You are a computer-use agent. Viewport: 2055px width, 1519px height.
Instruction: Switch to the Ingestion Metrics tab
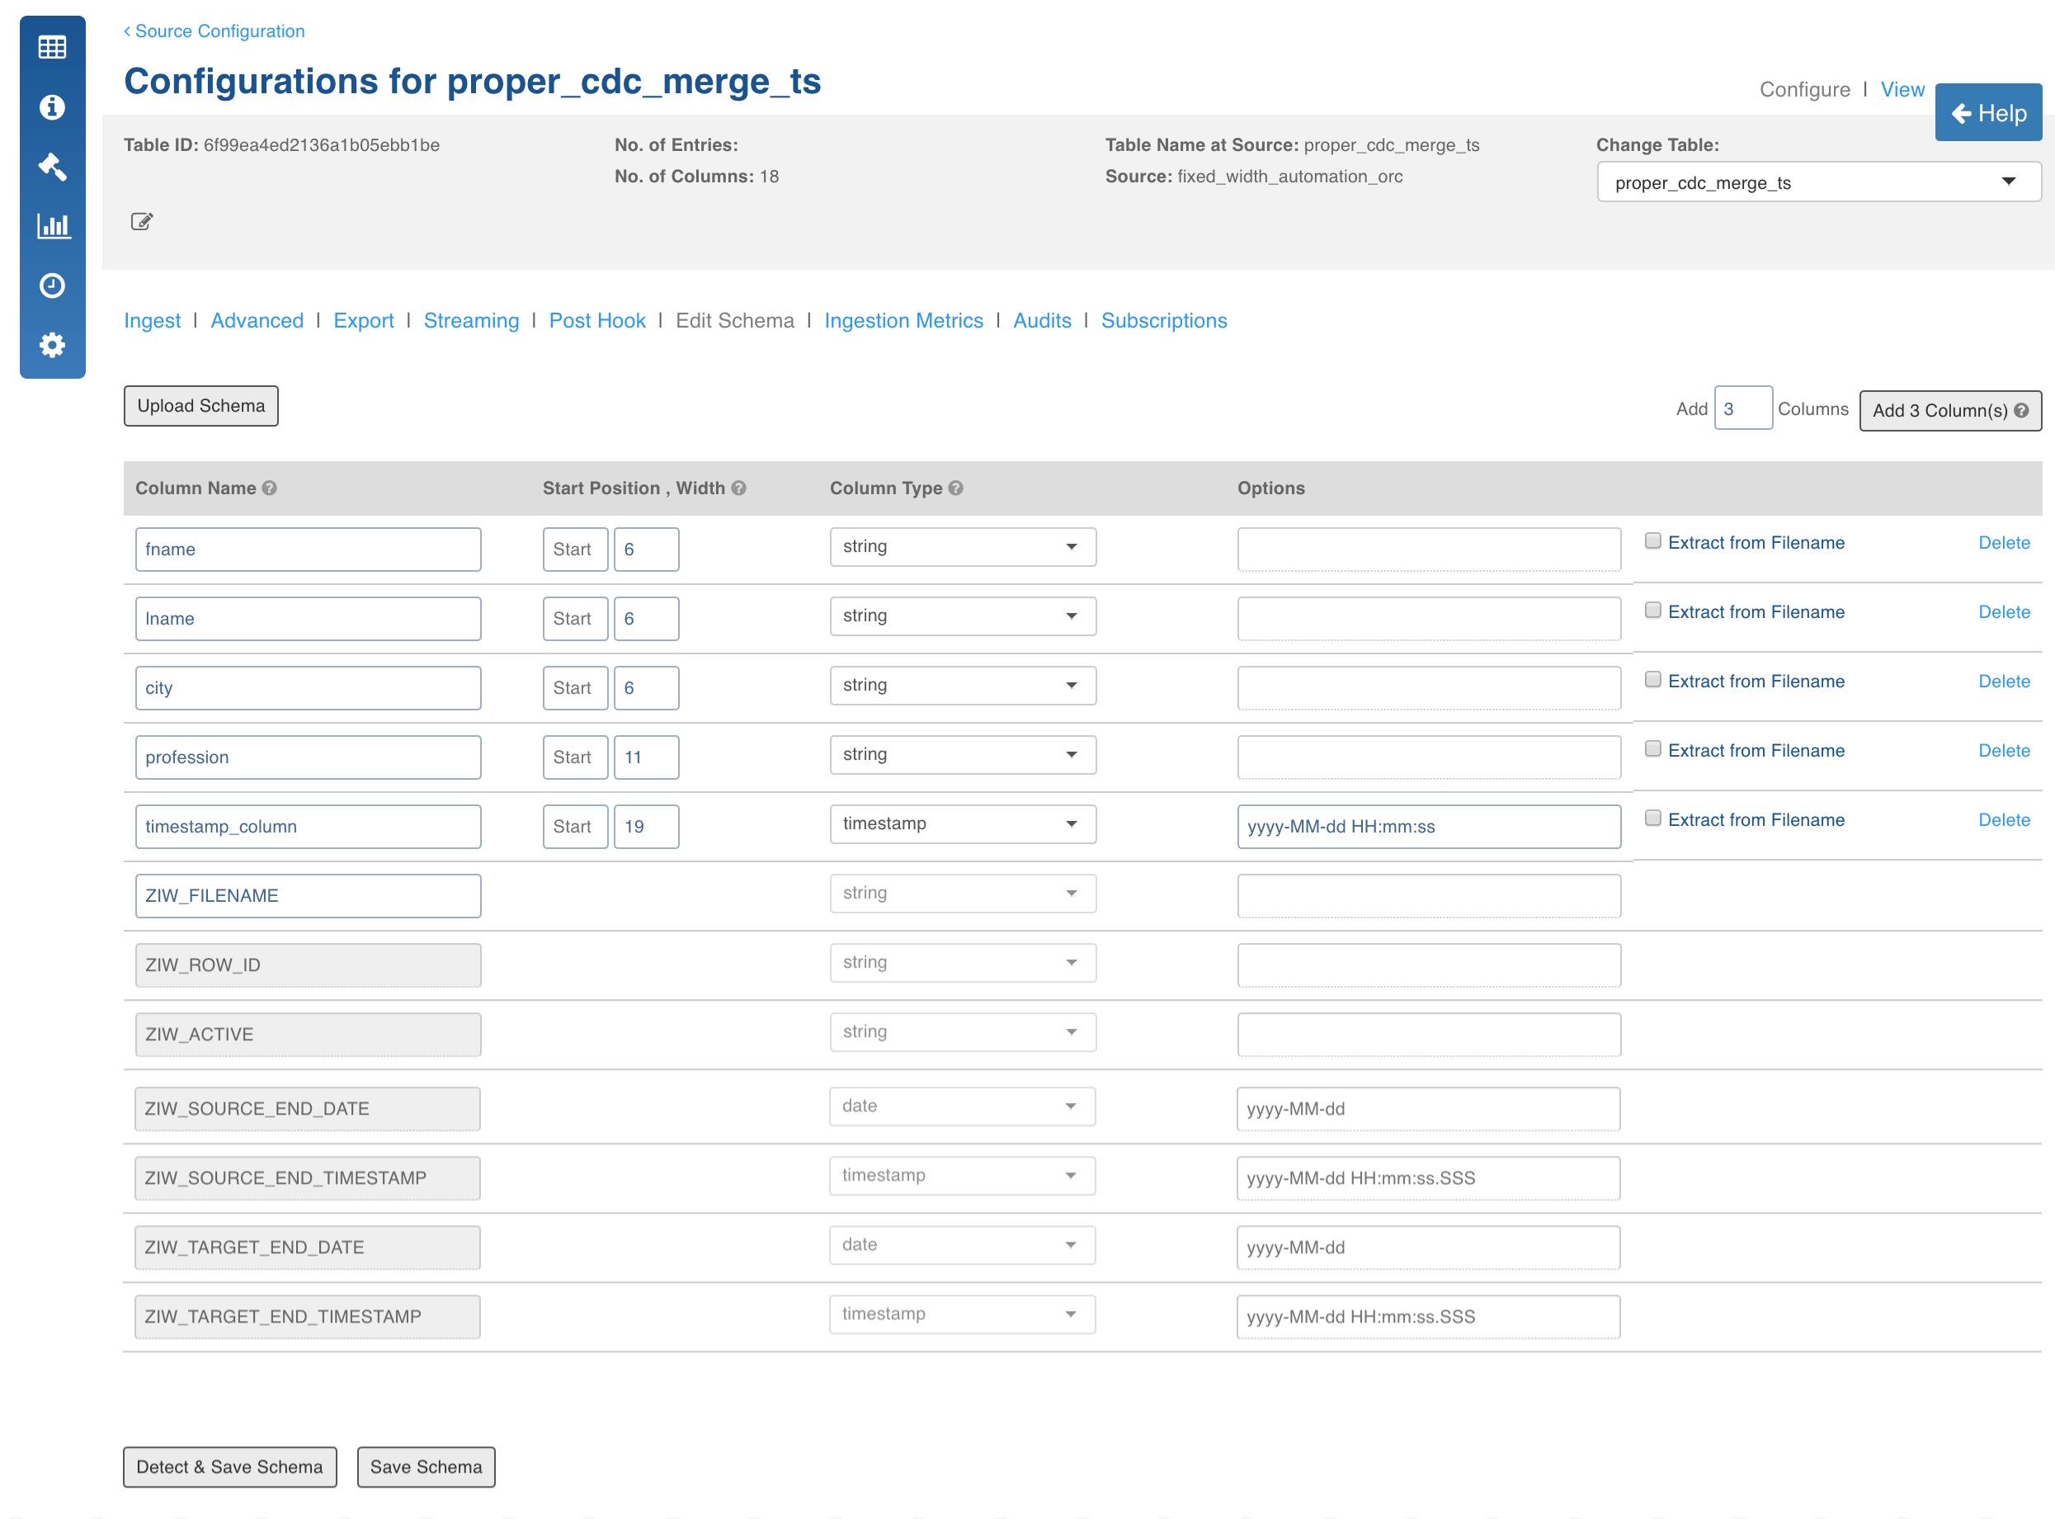click(903, 320)
